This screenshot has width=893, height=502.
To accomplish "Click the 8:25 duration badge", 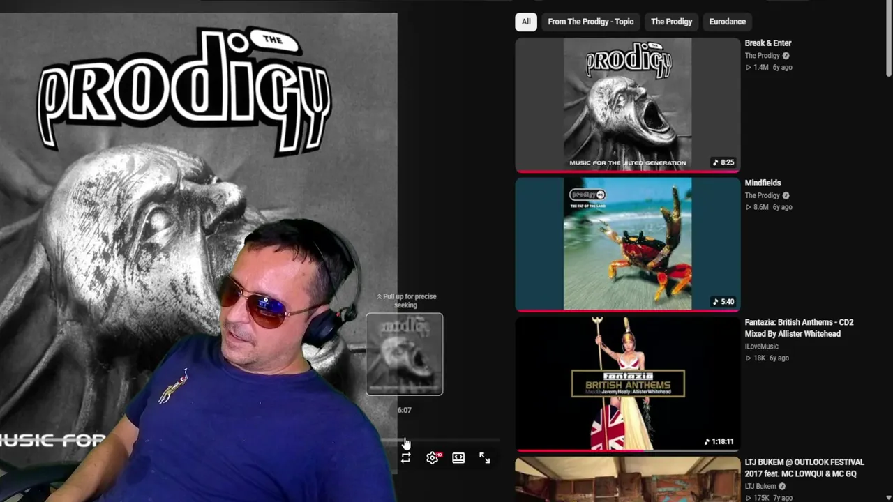I will tap(723, 162).
